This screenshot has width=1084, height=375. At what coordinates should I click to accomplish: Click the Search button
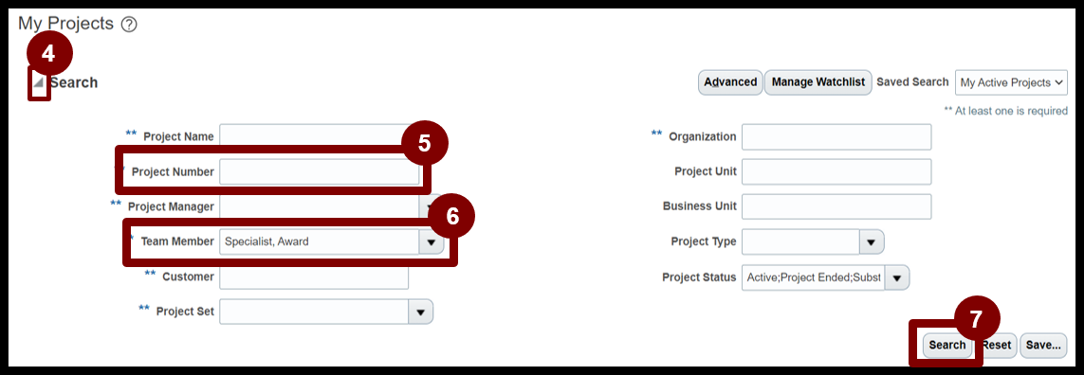(946, 346)
